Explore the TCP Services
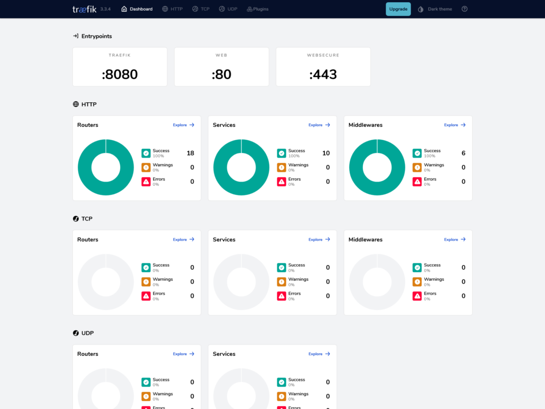Image resolution: width=545 pixels, height=409 pixels. pos(319,240)
